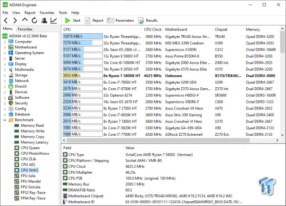Select the Software icon in tree
Viewport: 286px width, 206px height.
click(11, 98)
